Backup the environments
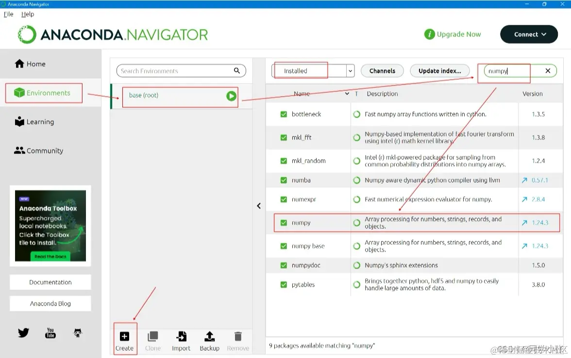The width and height of the screenshot is (571, 358). point(210,341)
